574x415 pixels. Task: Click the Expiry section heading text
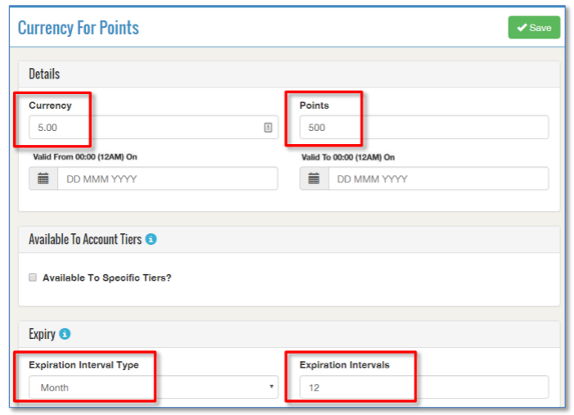[x=42, y=334]
